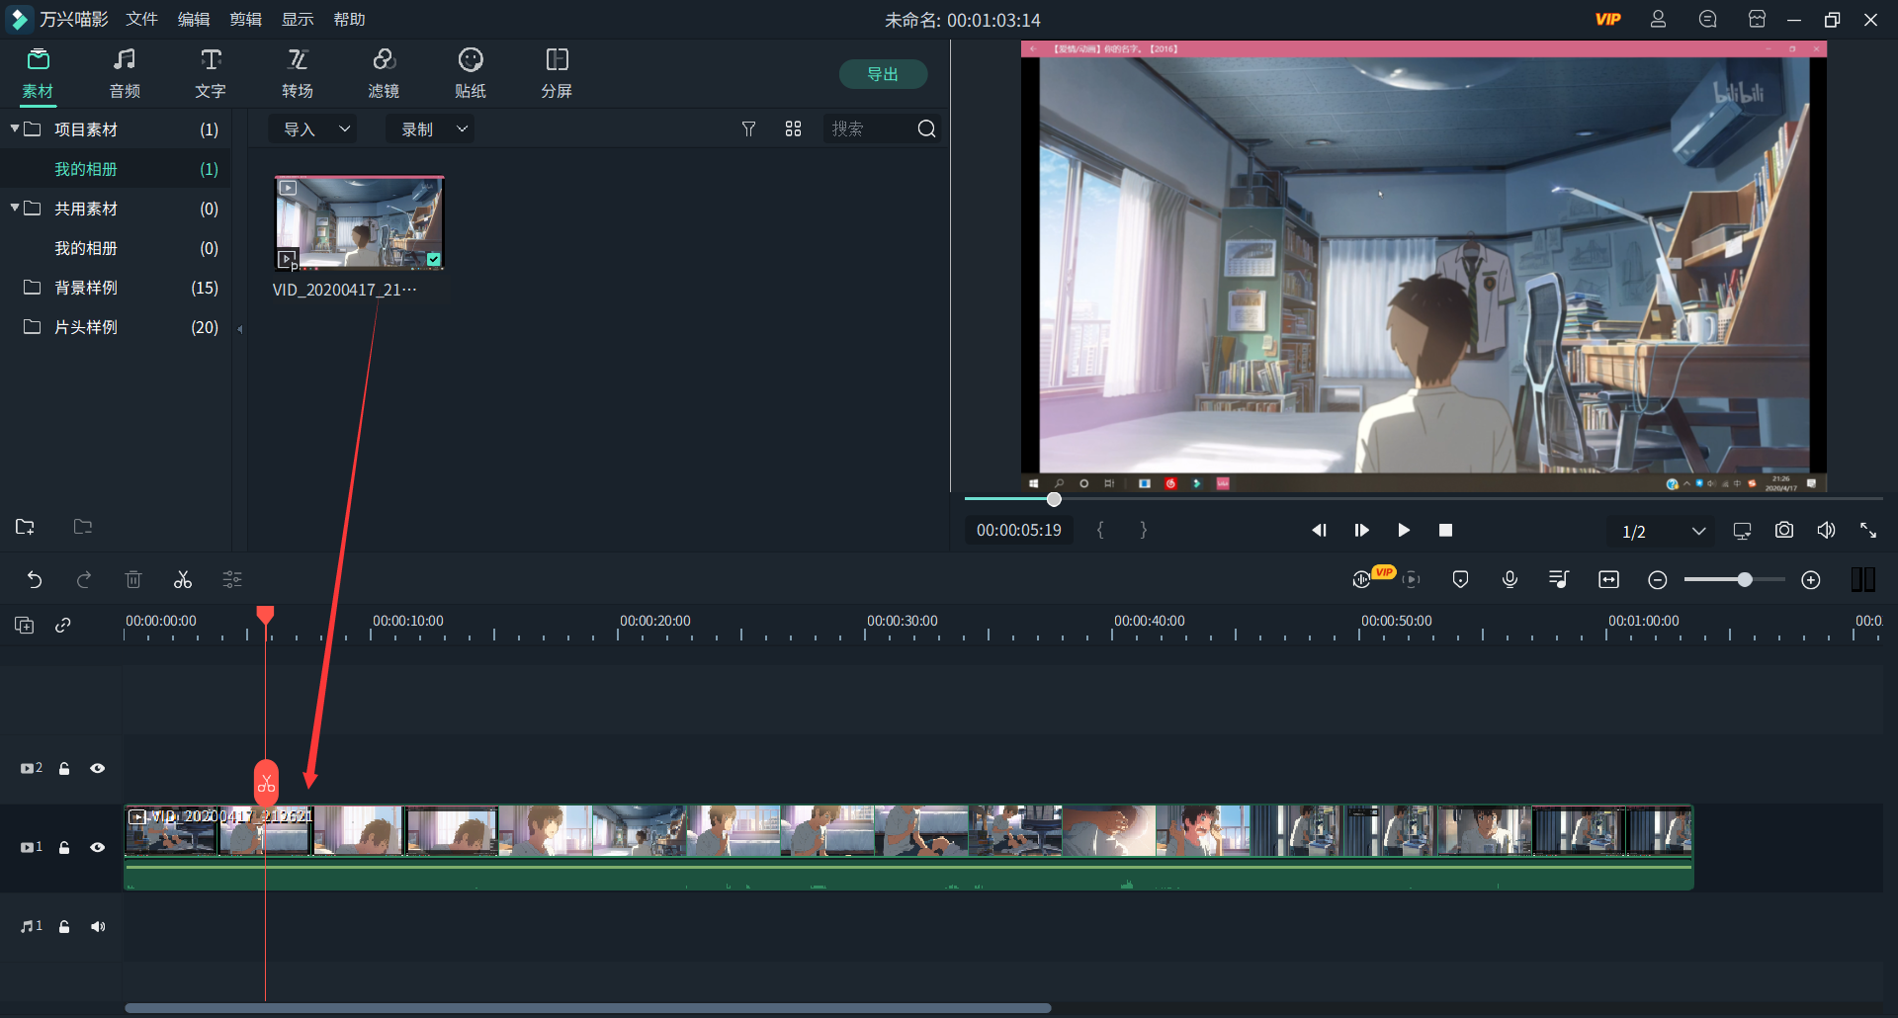
Task: Click the 导出 export button
Action: 883,74
